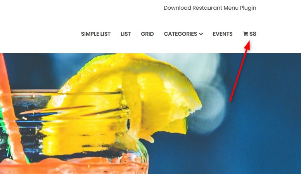
Task: Visit the EVENTS page
Action: [223, 34]
